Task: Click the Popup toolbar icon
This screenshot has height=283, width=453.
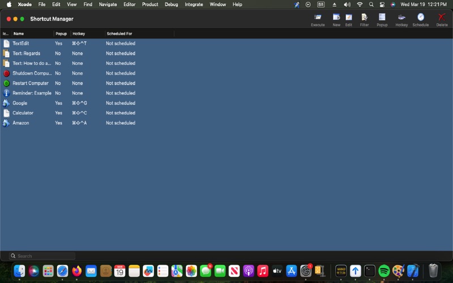Action: [382, 18]
